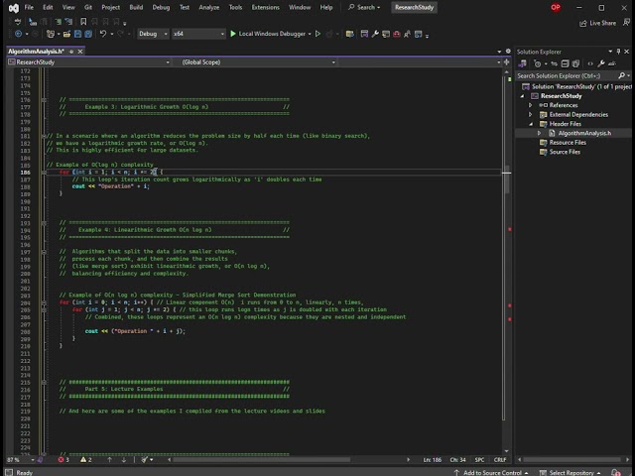Click the Undo arrow icon
This screenshot has width=635, height=476.
point(103,34)
